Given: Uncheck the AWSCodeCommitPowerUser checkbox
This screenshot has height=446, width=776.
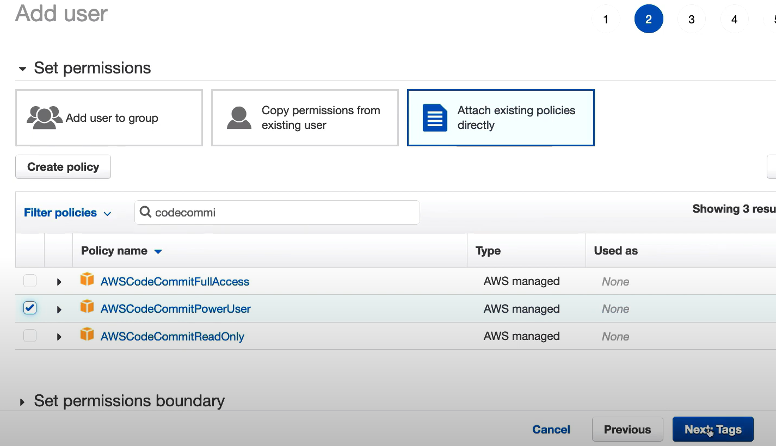Looking at the screenshot, I should [30, 308].
